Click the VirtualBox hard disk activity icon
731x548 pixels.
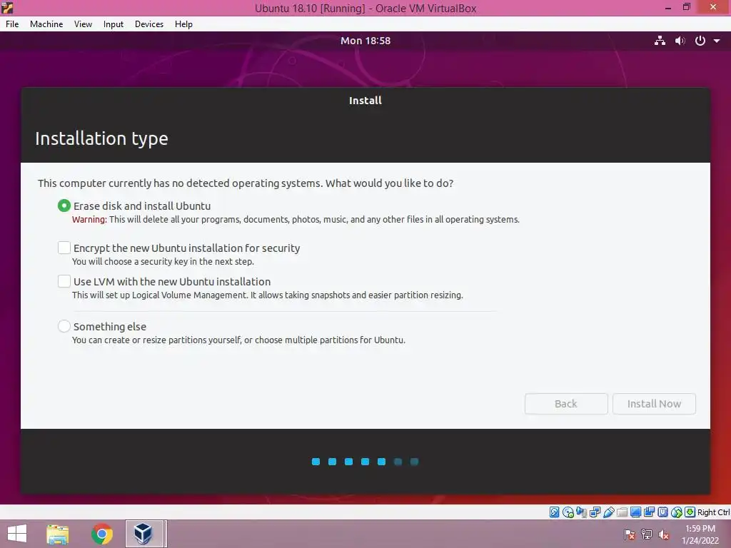point(554,512)
